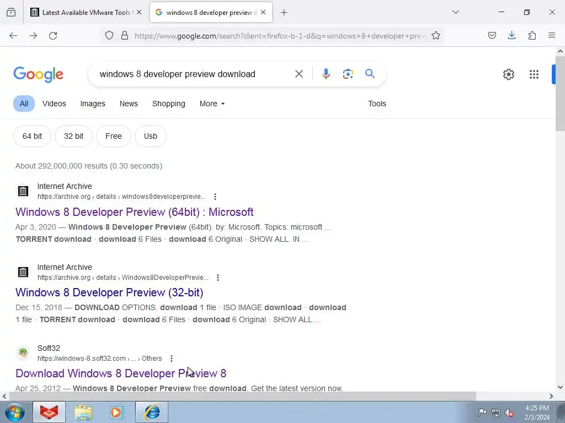The image size is (565, 423).
Task: Open more options for Soft32 result
Action: (172, 359)
